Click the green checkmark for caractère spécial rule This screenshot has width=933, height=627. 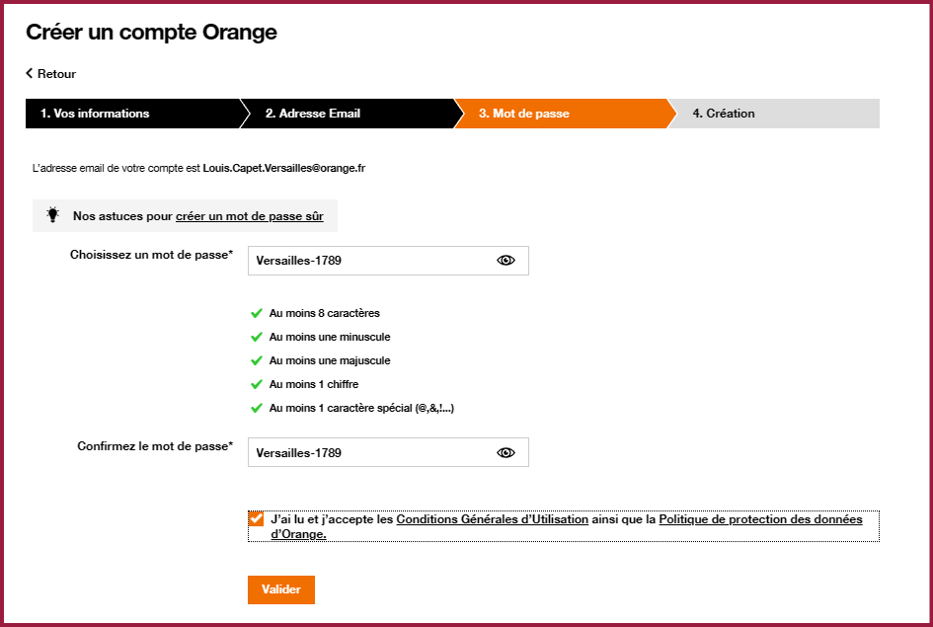pyautogui.click(x=257, y=408)
